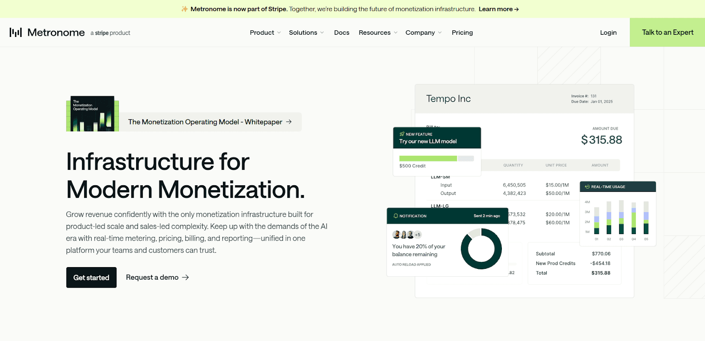
Task: Click the Metronome wordmark
Action: pos(56,32)
